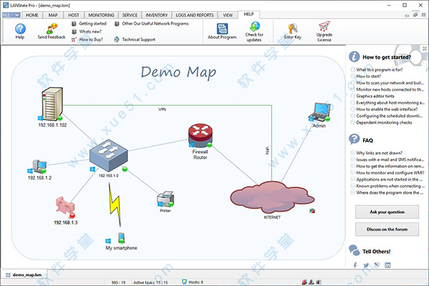This screenshot has height=286, width=429.
Task: Open 'Everything about host monitoring' link
Action: point(390,103)
